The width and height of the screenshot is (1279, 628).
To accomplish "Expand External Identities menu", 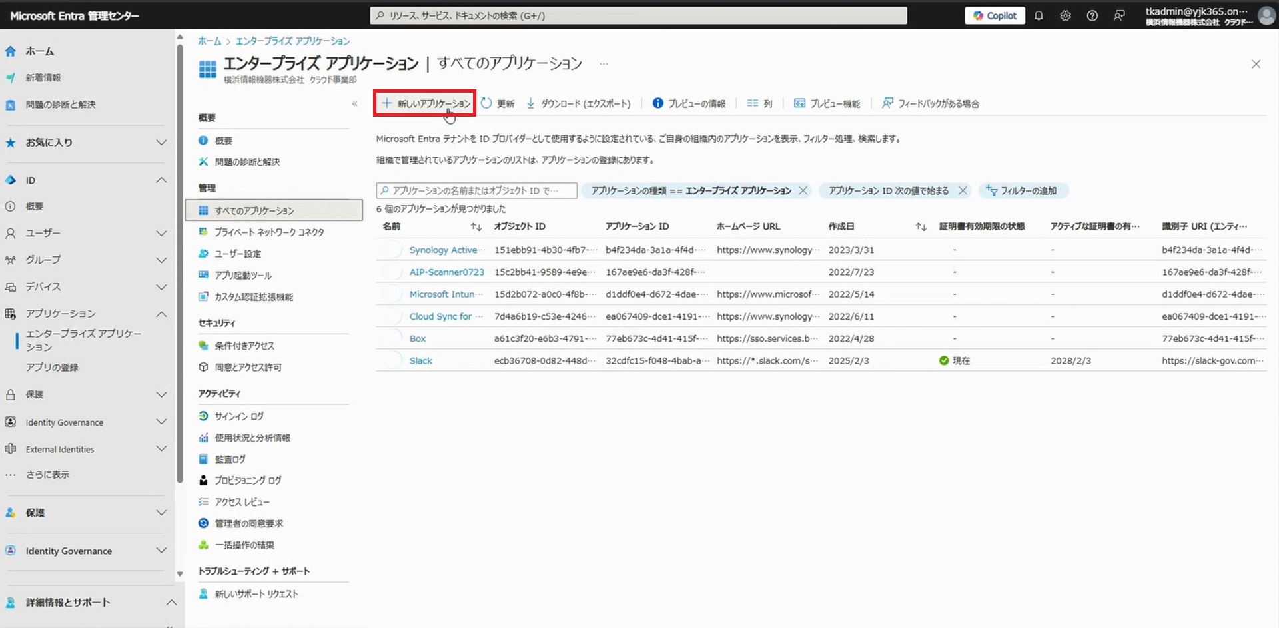I will [161, 449].
